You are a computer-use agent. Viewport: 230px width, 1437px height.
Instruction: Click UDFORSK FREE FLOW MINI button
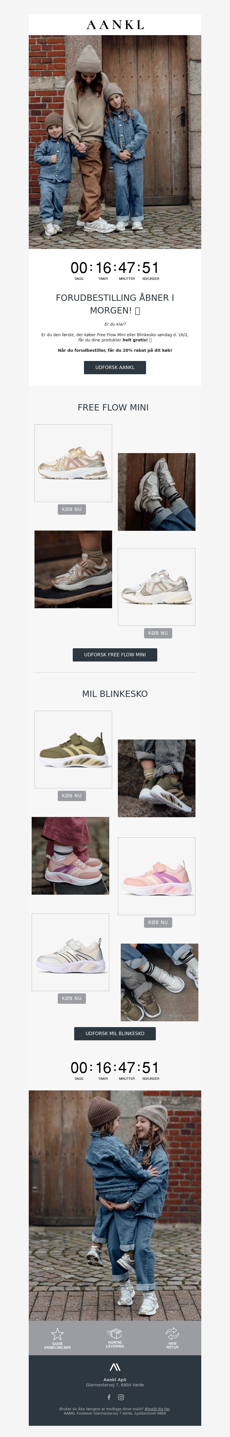point(115,654)
